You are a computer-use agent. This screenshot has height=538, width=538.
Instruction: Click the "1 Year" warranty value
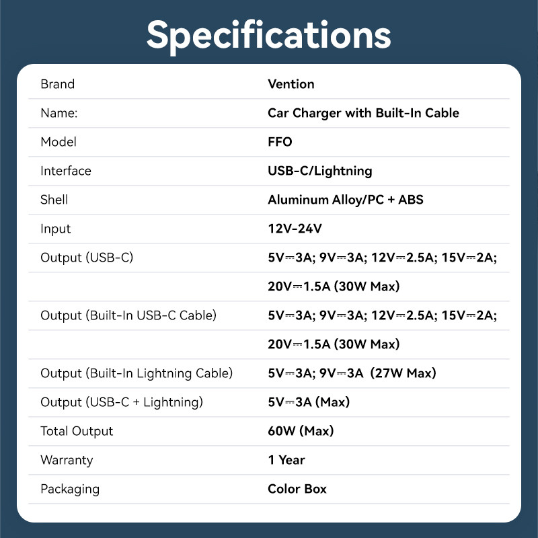click(286, 460)
